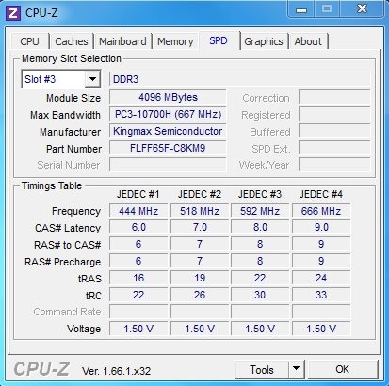This screenshot has width=389, height=386.
Task: Open the Graphics tab
Action: point(264,41)
